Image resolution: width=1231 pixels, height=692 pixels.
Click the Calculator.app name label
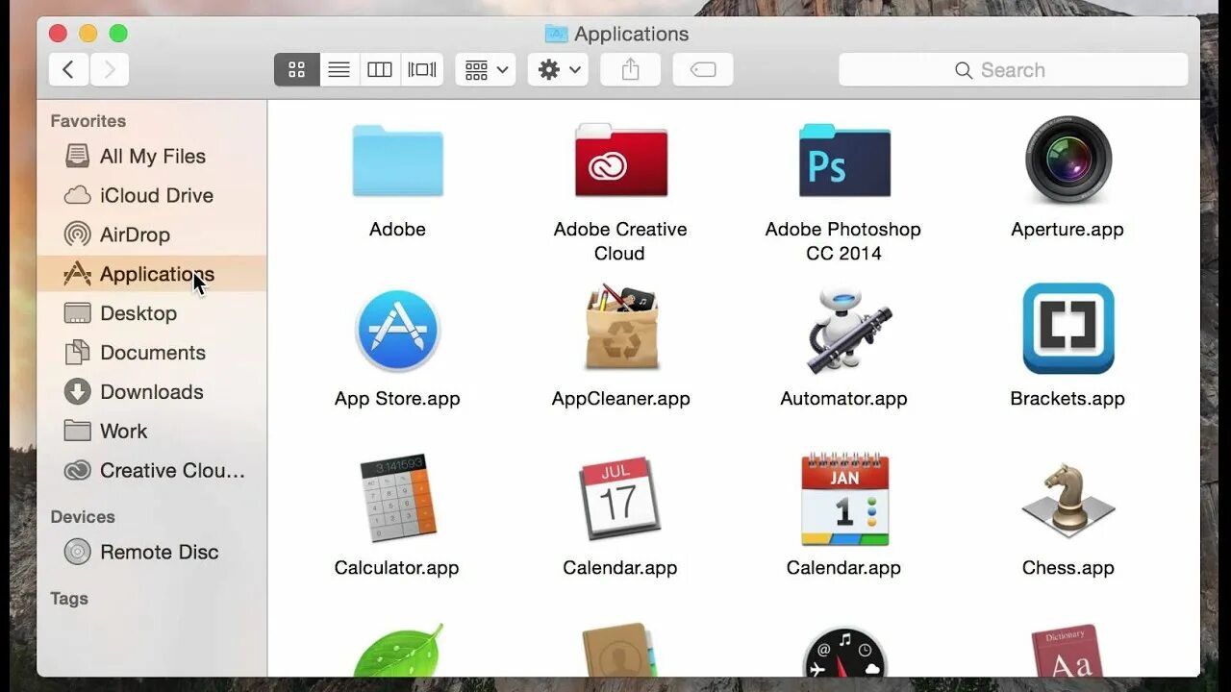(397, 568)
